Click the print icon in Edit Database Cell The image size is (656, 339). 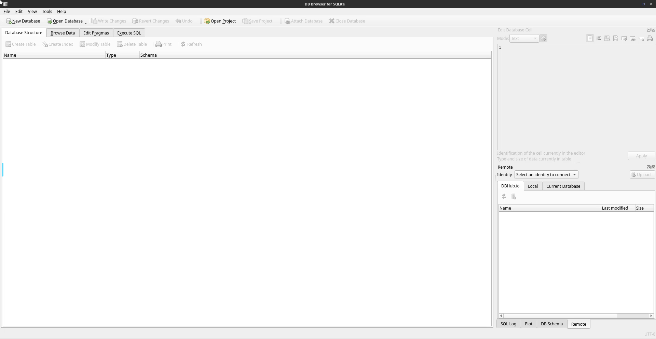(650, 39)
